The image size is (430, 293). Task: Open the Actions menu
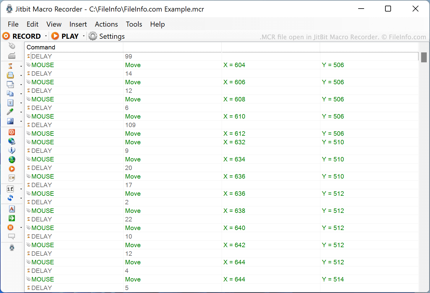106,24
